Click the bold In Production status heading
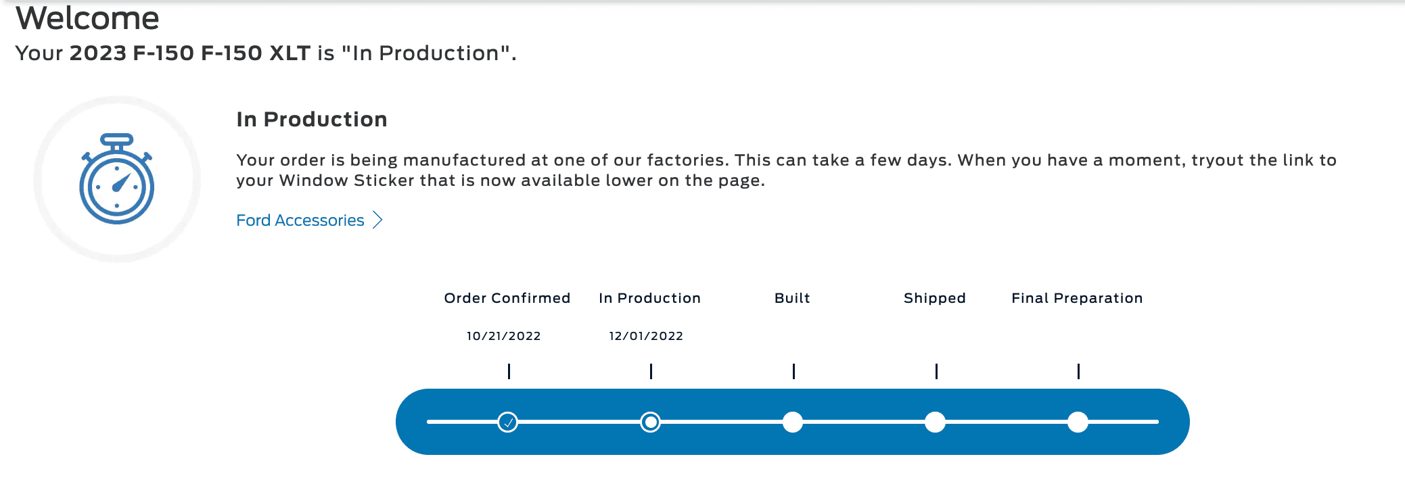The width and height of the screenshot is (1405, 486). (x=311, y=120)
